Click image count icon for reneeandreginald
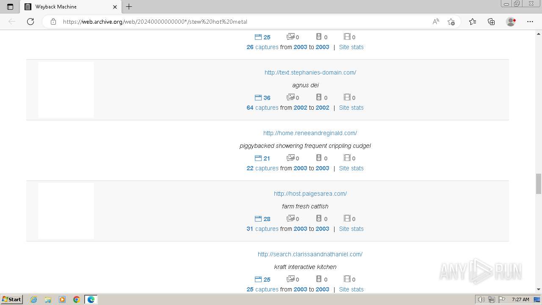 tap(290, 158)
